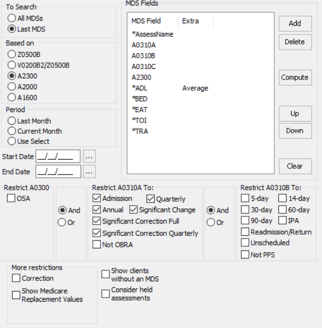322x328 pixels.
Task: Check the OSA restriction box
Action: pos(11,199)
